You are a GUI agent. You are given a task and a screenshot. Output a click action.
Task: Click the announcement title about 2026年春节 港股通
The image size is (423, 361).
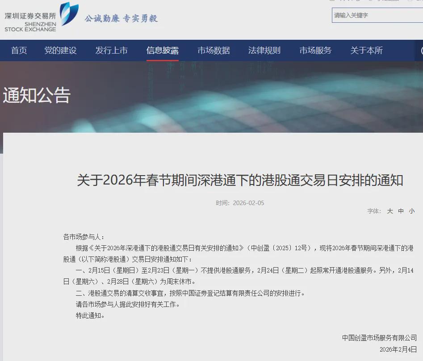pyautogui.click(x=240, y=180)
